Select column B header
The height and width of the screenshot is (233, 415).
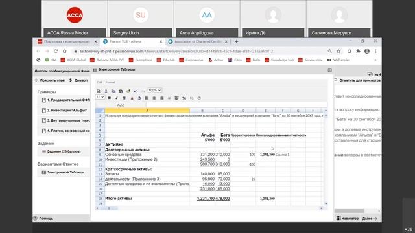202,111
